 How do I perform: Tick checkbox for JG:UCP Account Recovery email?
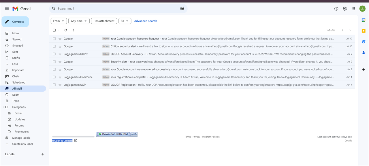coord(54,54)
